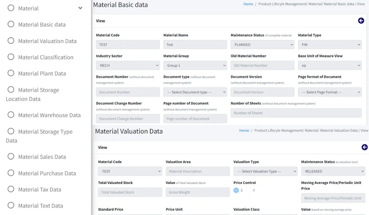
Task: Open the Material Group dropdown showing Group 1
Action: pyautogui.click(x=195, y=65)
